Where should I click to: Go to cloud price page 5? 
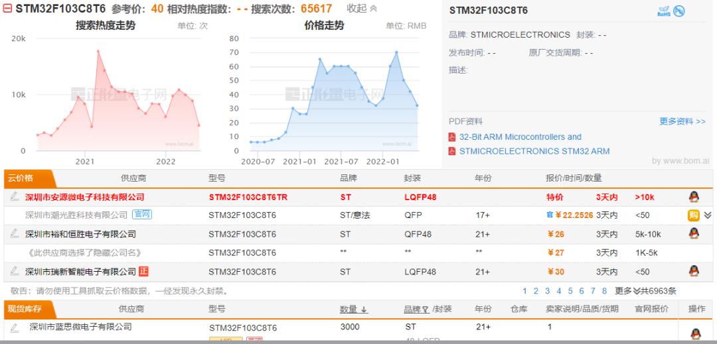(570, 290)
